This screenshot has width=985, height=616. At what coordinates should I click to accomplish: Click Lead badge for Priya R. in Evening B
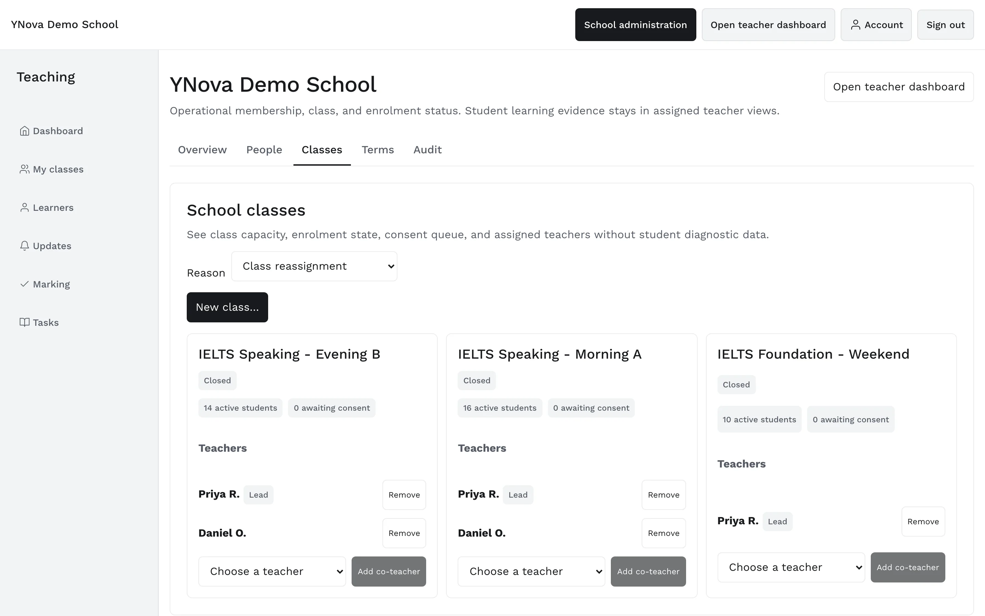[259, 495]
